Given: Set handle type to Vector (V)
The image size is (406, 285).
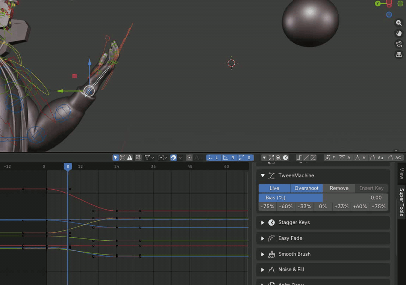Looking at the screenshot, I should click(361, 157).
